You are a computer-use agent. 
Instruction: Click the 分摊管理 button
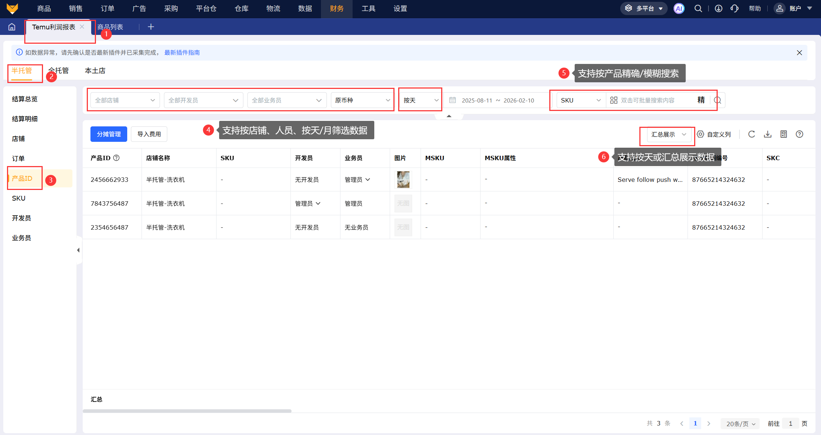click(x=109, y=134)
